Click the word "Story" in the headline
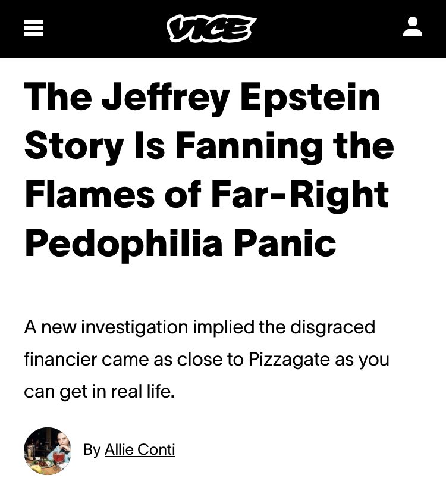The width and height of the screenshot is (446, 481). click(68, 145)
